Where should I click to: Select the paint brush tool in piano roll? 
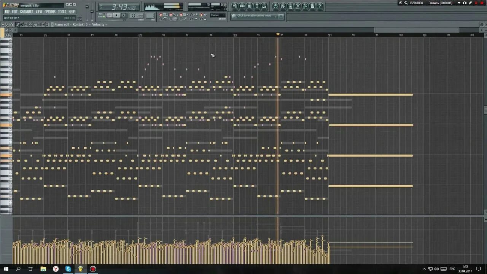pyautogui.click(x=22, y=24)
